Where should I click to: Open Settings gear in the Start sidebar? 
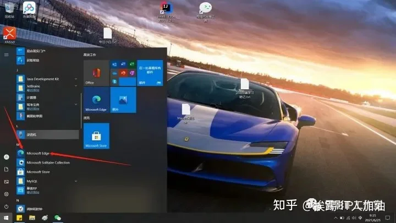(6, 194)
